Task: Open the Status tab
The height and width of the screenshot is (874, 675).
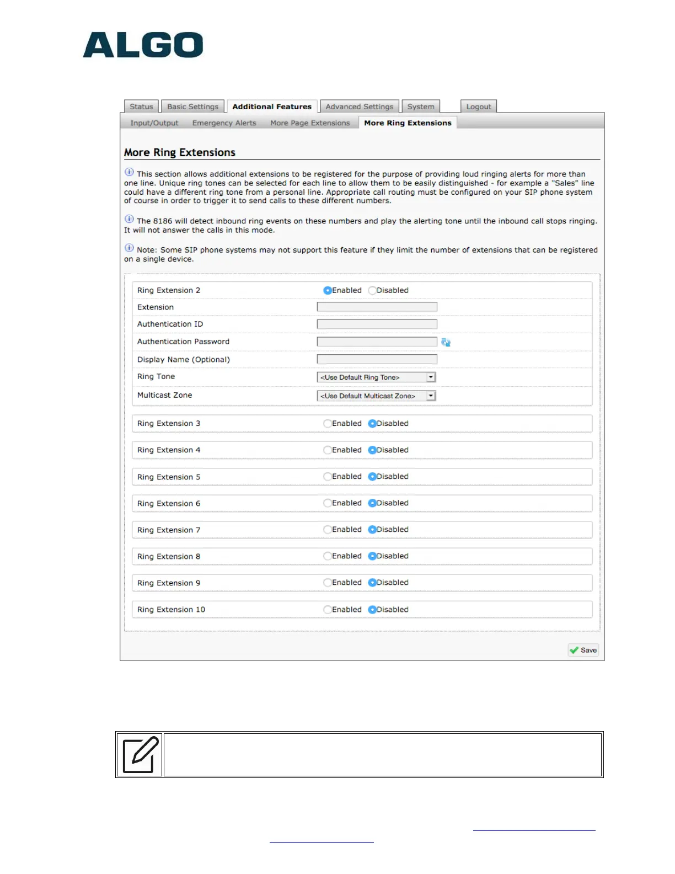Action: click(x=141, y=106)
